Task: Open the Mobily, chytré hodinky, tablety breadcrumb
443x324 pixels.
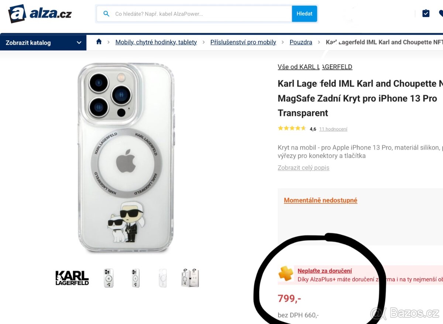Action: (156, 42)
